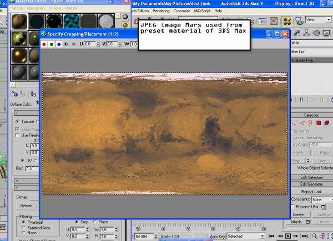Switch to the Modify command panel tab

(296, 33)
